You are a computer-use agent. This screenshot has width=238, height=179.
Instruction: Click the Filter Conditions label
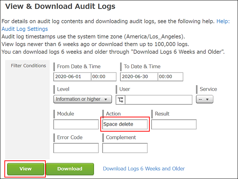click(28, 66)
